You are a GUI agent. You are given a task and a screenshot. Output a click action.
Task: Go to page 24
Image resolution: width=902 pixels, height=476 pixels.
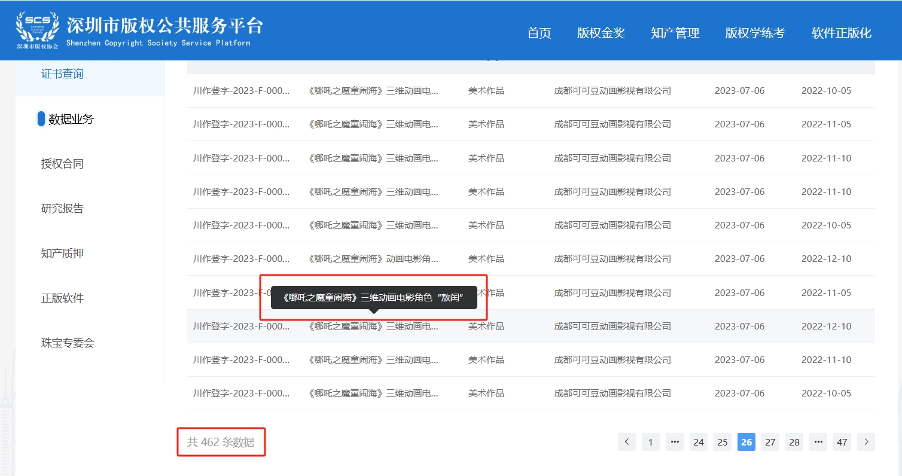point(699,442)
